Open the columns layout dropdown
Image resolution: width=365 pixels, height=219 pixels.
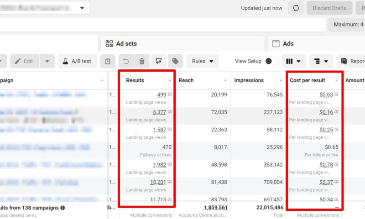click(293, 61)
